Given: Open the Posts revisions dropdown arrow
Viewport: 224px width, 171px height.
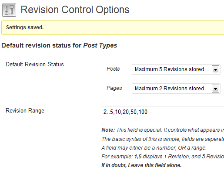Looking at the screenshot, I should [215, 69].
